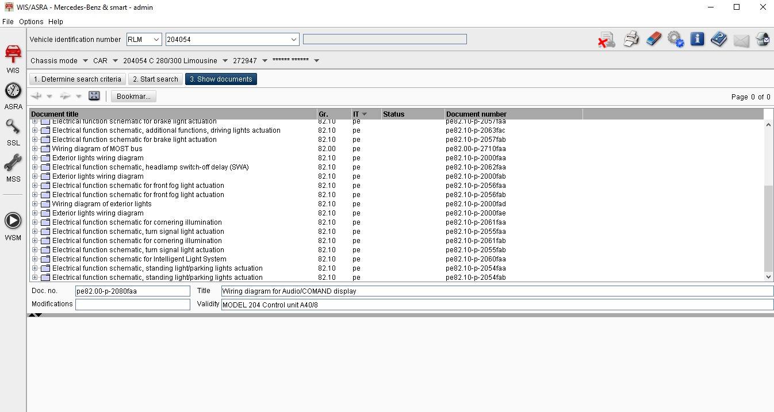Click the printer icon to print
This screenshot has height=412, width=774.
click(631, 40)
